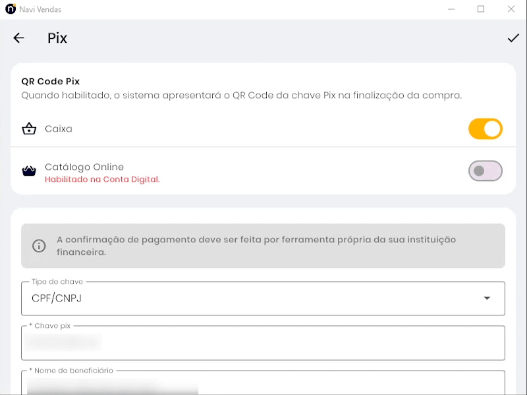Click the Catálogo Online icon
Viewport: 527px width, 395px height.
29,171
